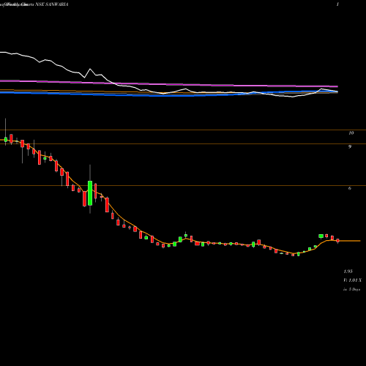Select the price axis label 6
This screenshot has height=366, width=366.
point(350,188)
